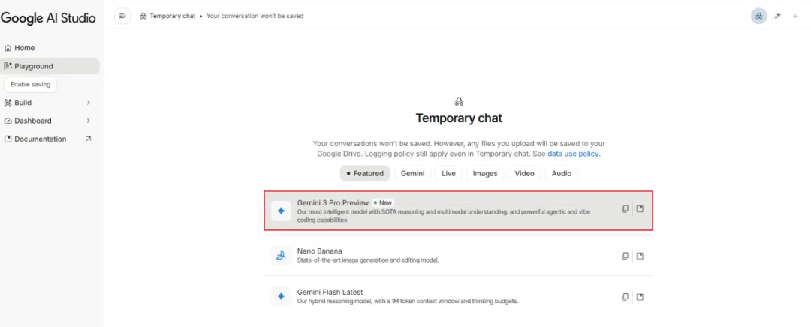The image size is (811, 327).
Task: Open the data use policy link
Action: click(573, 154)
